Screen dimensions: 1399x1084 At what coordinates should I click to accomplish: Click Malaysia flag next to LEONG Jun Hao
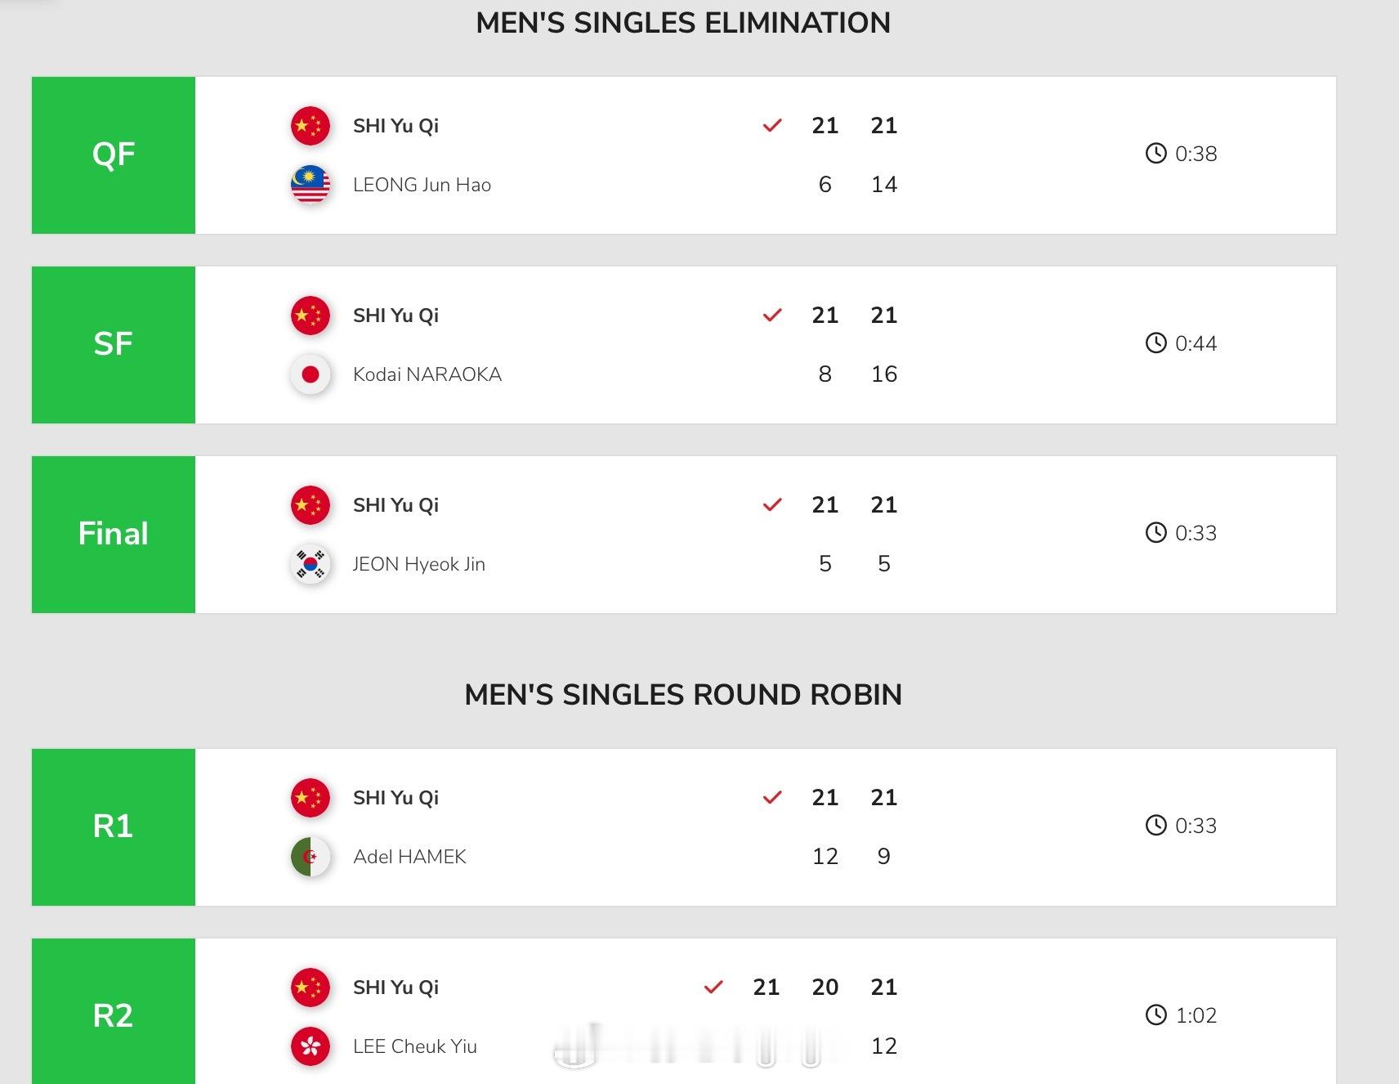click(311, 185)
